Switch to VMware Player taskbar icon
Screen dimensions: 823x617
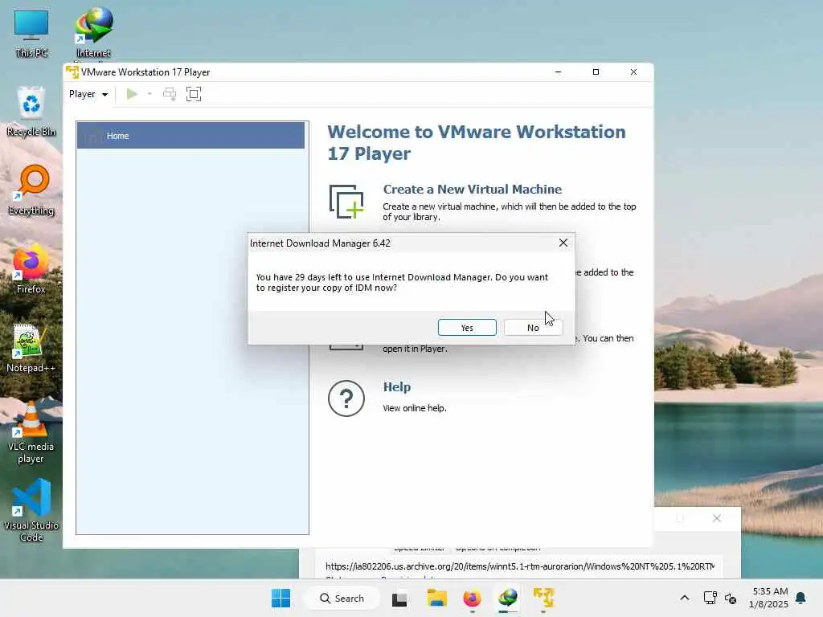pyautogui.click(x=544, y=598)
